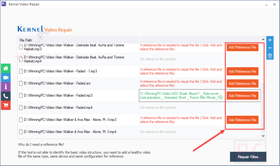Add Reference File for Darkside Harket.mp3
Viewport: 280px width, 166px height.
[242, 47]
